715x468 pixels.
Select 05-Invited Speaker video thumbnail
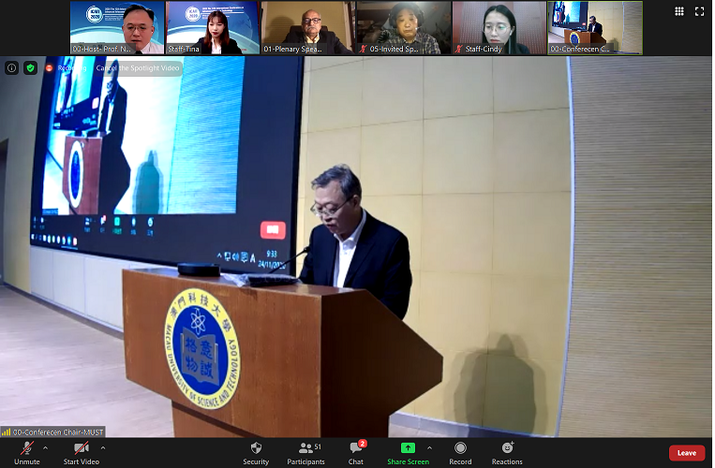[404, 28]
